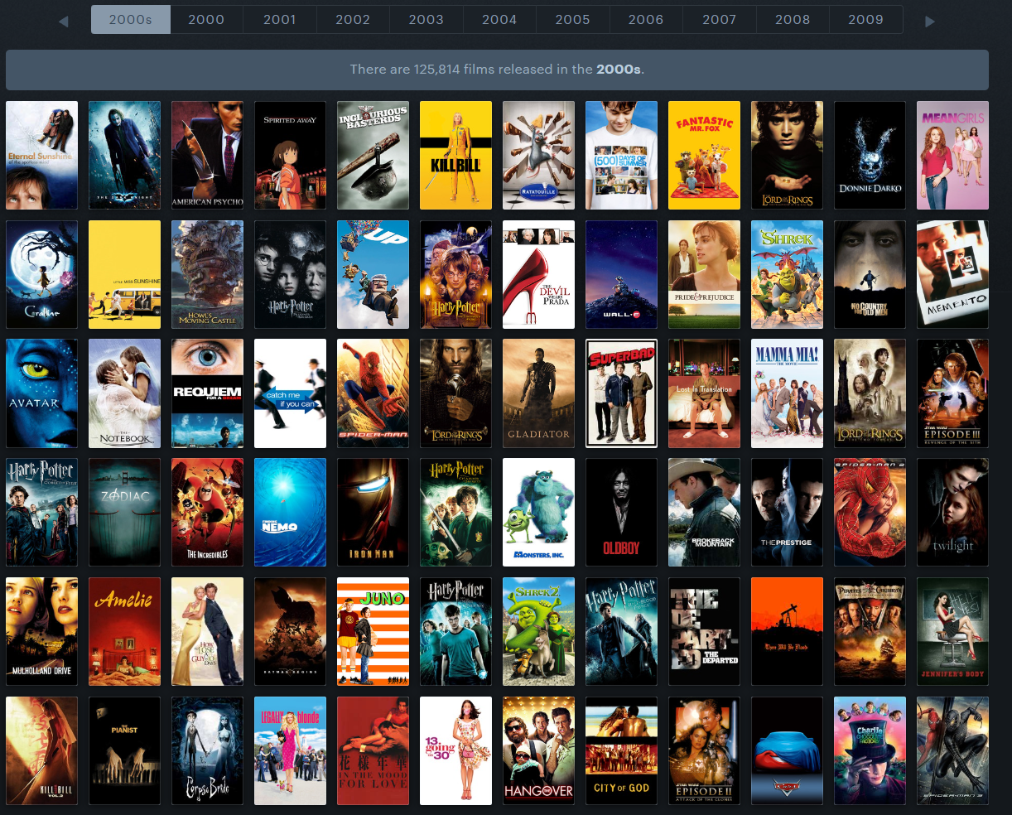The width and height of the screenshot is (1012, 815).
Task: Select the American Psycho poster
Action: click(207, 156)
